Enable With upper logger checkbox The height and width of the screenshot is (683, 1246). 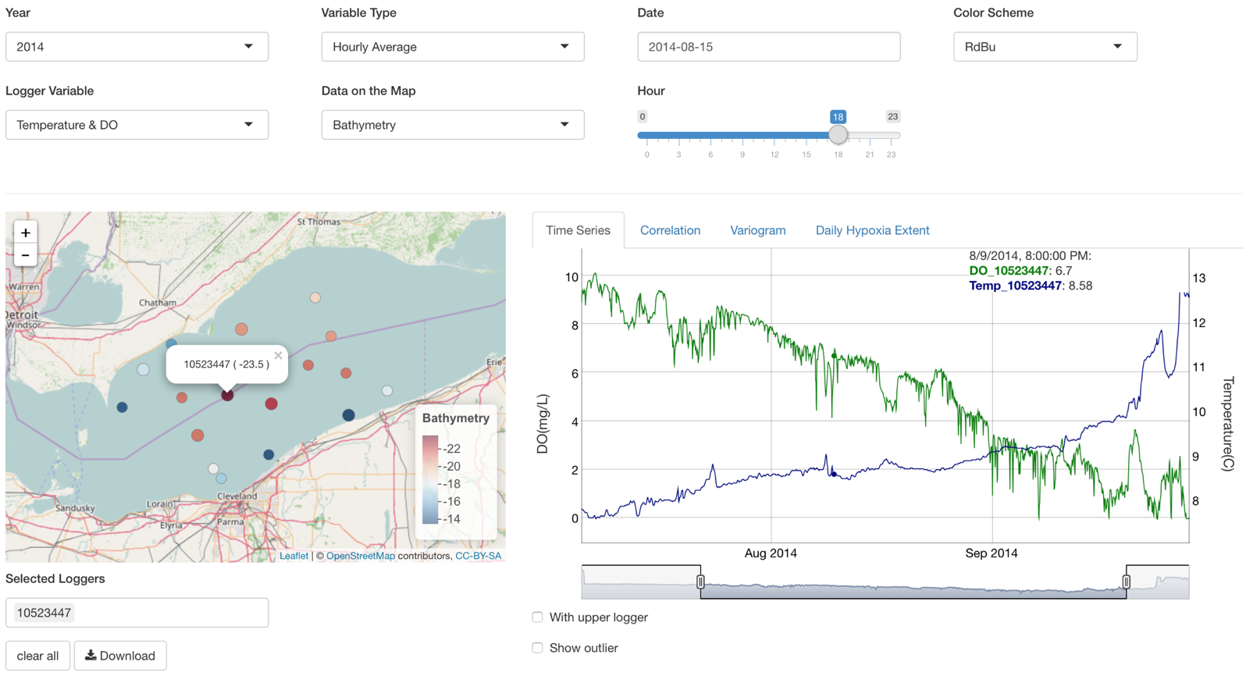pos(537,617)
